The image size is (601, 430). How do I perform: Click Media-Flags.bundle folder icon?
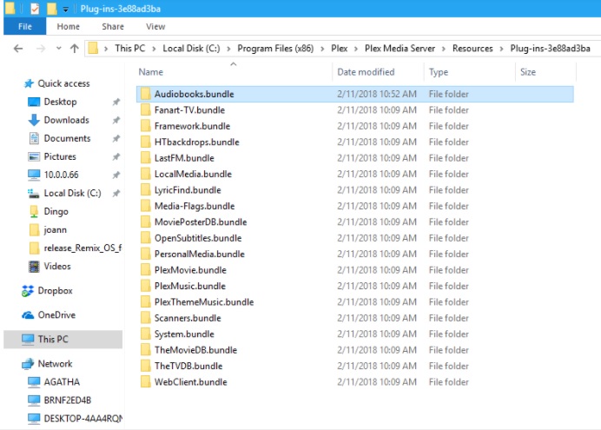[145, 206]
